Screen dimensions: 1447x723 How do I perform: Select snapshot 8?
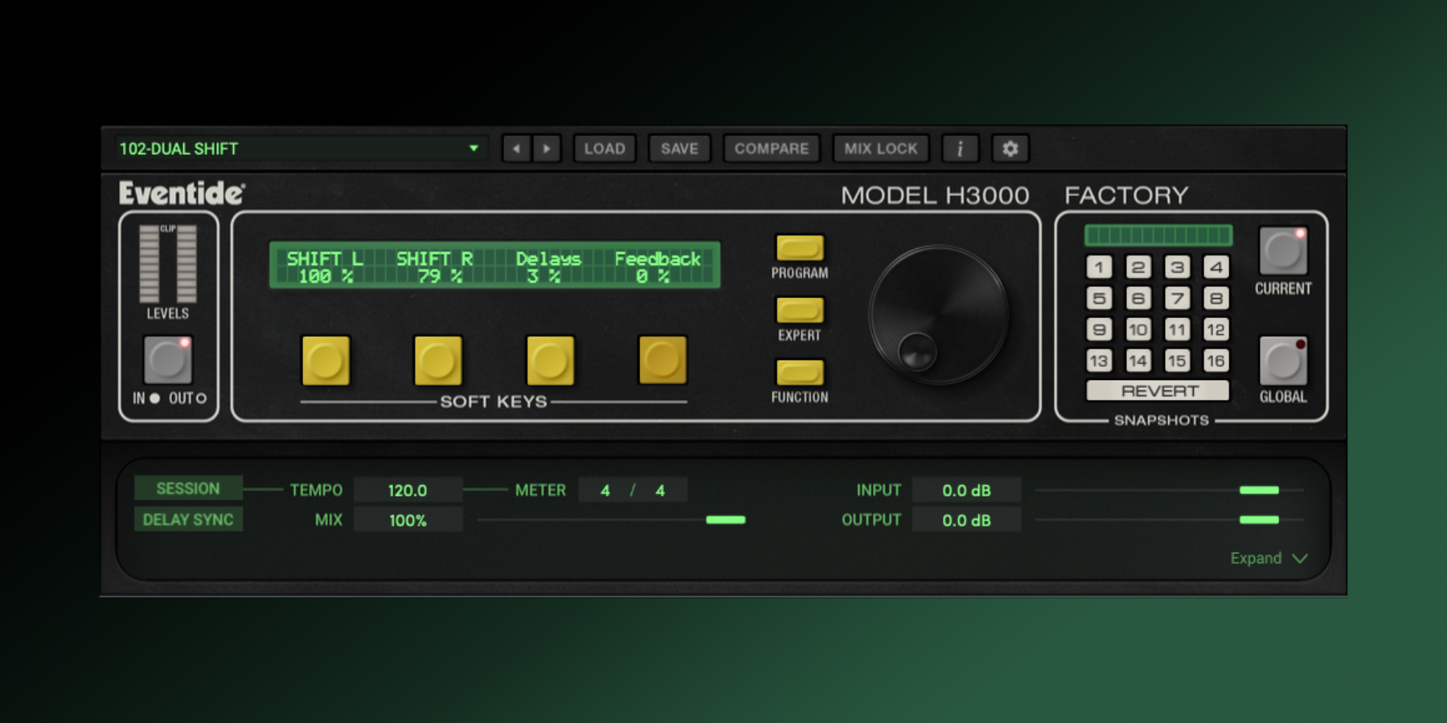point(1215,298)
